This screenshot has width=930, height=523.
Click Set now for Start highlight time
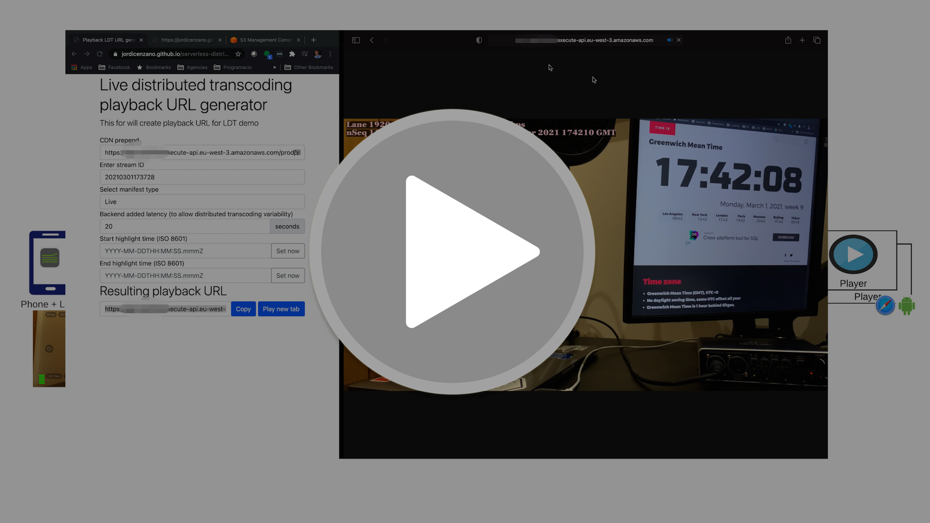(x=288, y=251)
